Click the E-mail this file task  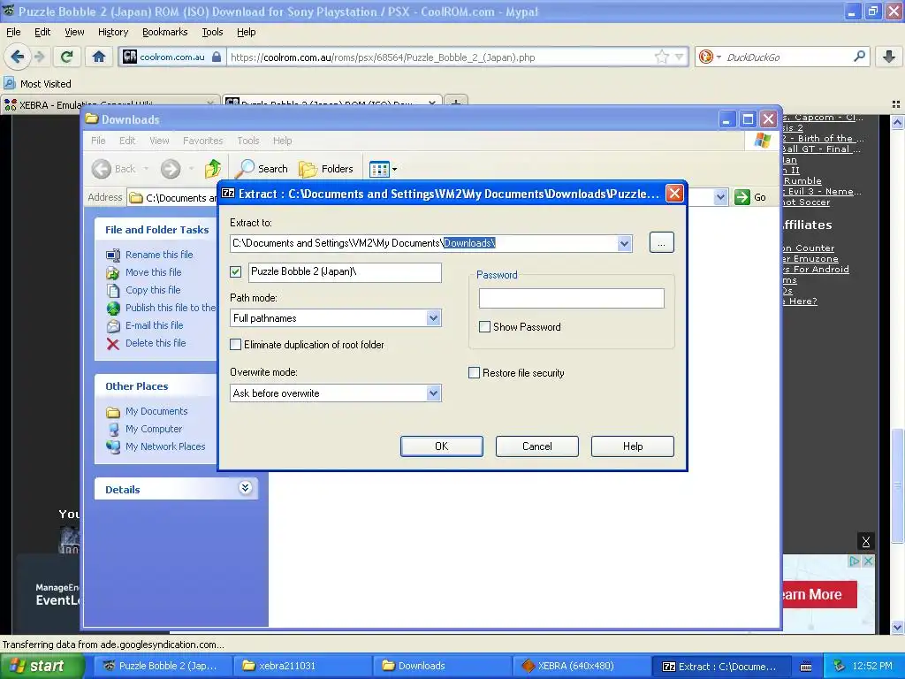[154, 325]
